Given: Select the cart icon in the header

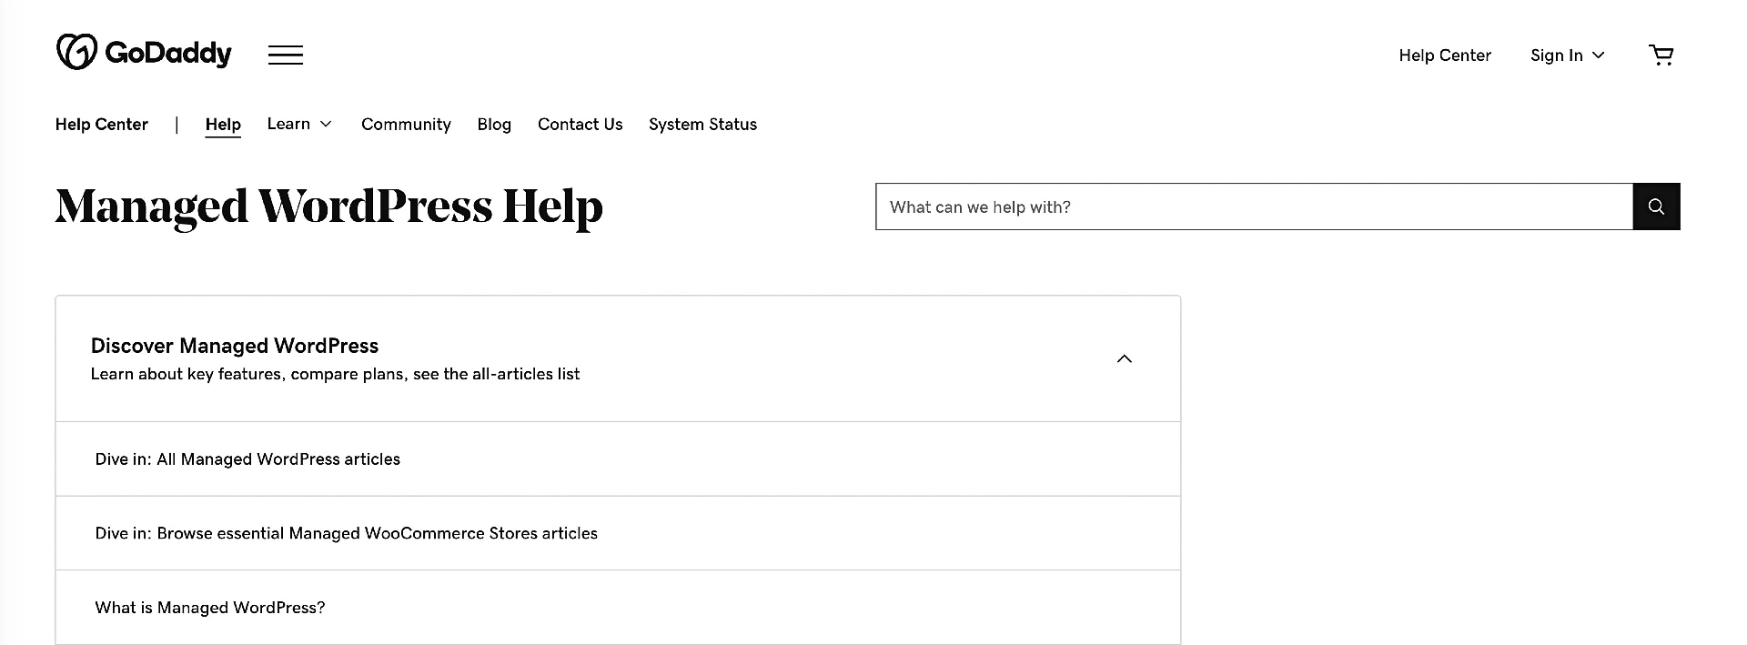Looking at the screenshot, I should coord(1661,55).
